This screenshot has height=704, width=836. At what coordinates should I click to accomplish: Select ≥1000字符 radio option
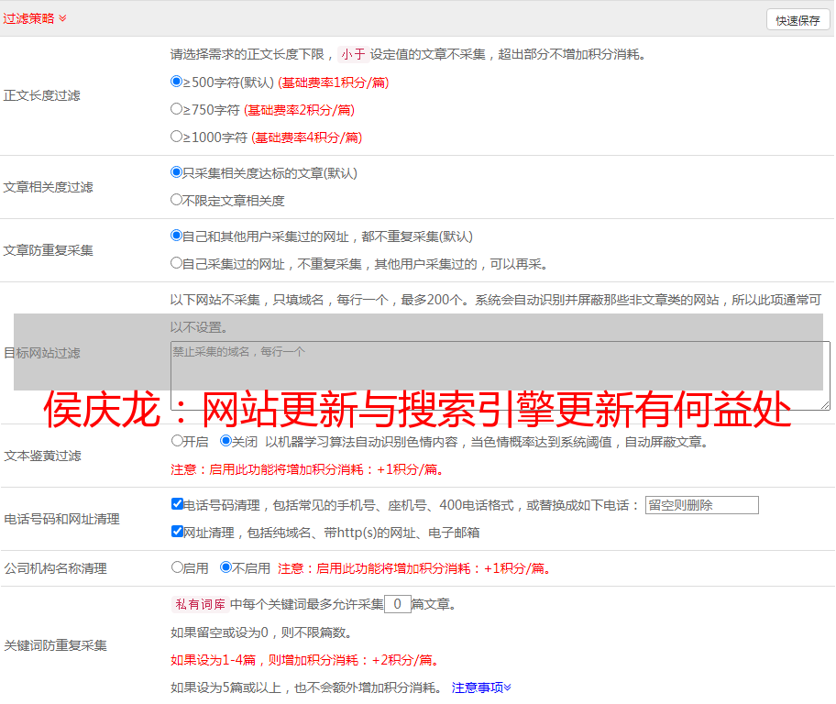pos(176,137)
